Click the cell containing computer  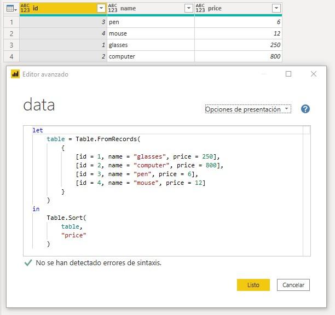click(x=151, y=56)
